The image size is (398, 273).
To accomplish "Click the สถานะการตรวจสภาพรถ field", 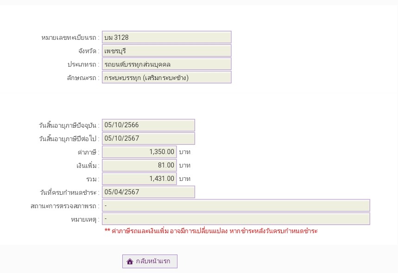I will coord(236,205).
